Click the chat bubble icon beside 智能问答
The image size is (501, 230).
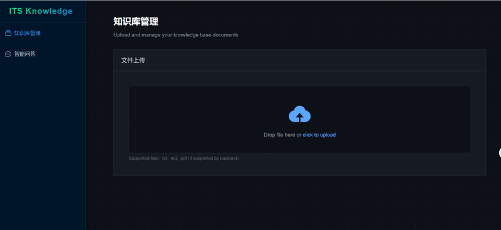(8, 54)
